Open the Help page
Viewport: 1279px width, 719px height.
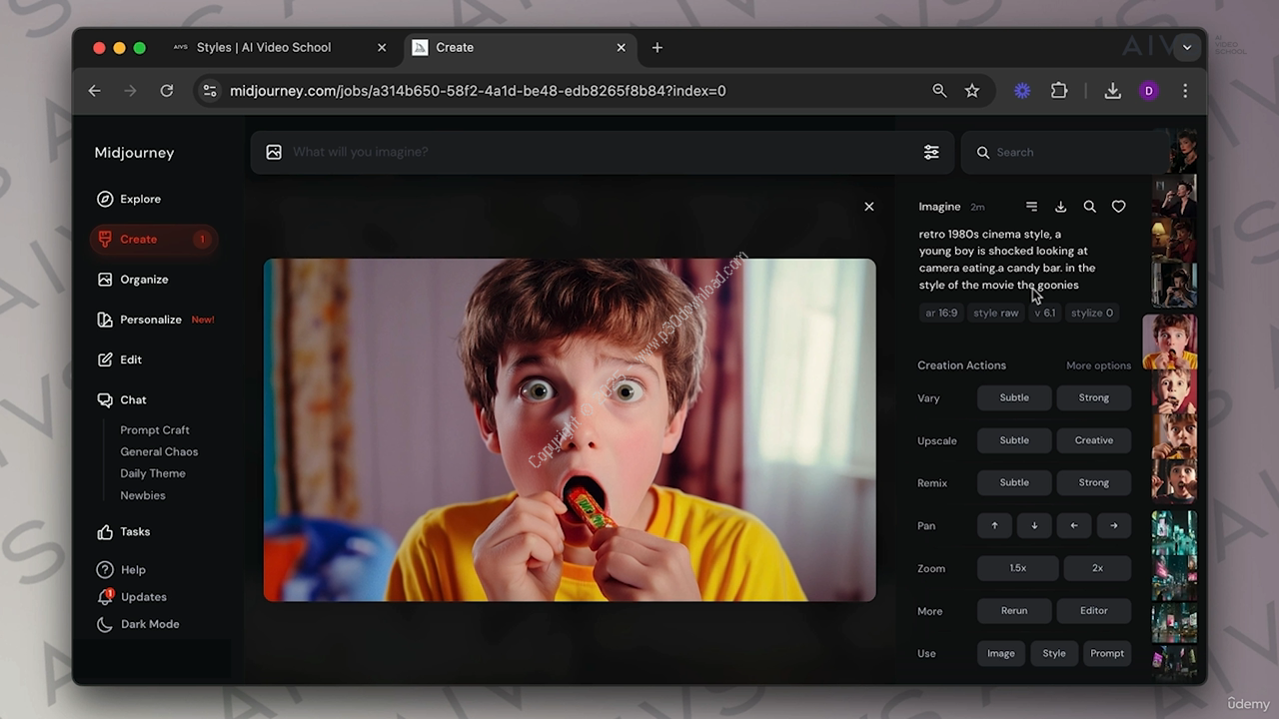point(121,570)
